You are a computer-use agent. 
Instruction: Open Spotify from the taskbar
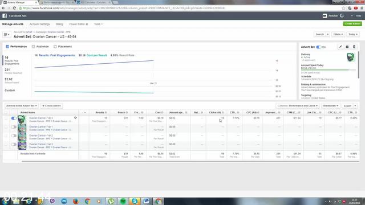[x=123, y=201]
